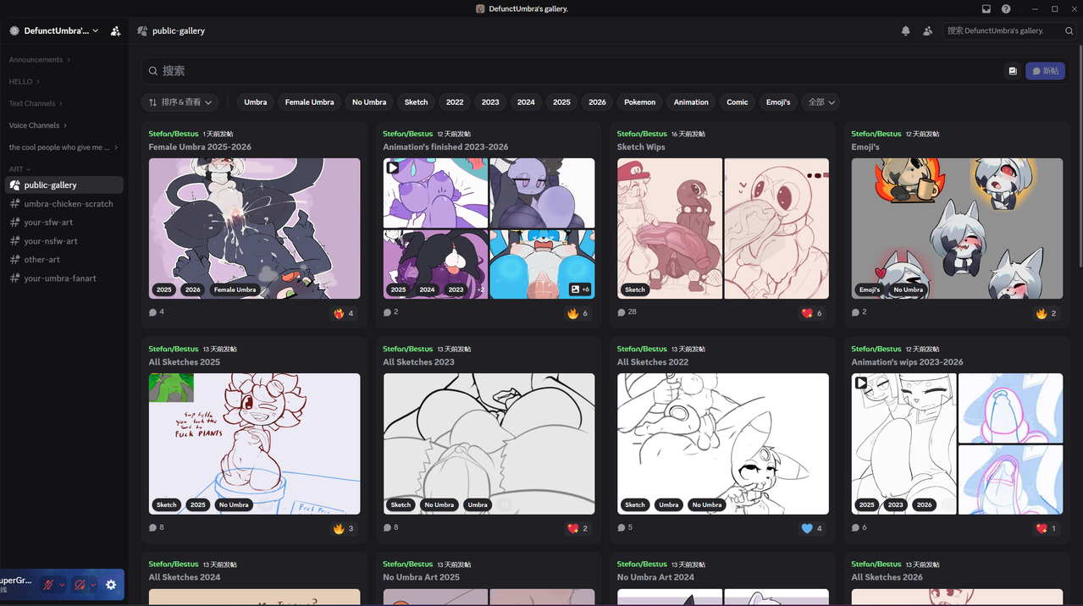This screenshot has height=606, width=1083.
Task: Open user settings gear icon
Action: point(111,585)
